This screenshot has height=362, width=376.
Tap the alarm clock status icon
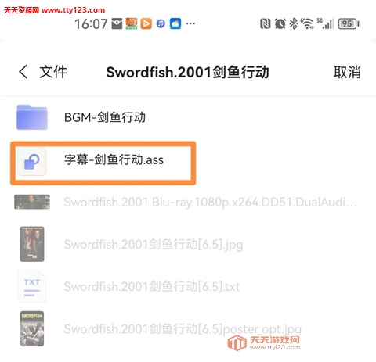click(x=280, y=24)
